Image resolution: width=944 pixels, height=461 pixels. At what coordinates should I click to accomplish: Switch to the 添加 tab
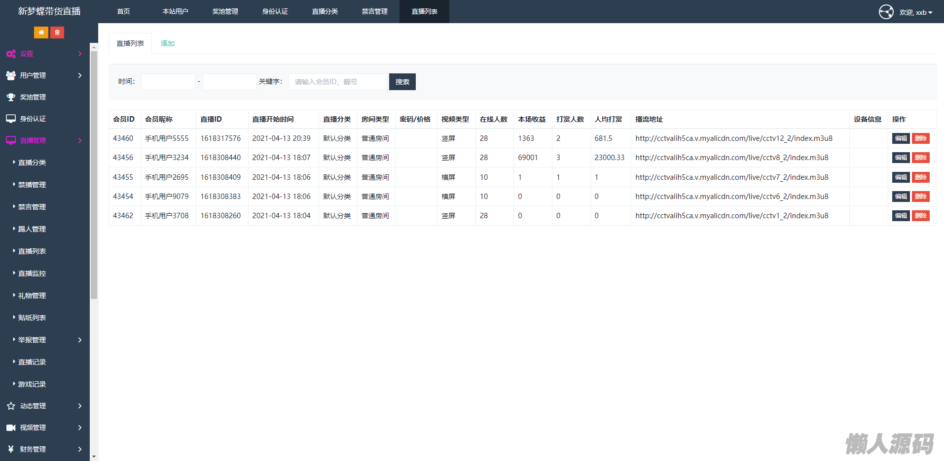click(x=168, y=43)
